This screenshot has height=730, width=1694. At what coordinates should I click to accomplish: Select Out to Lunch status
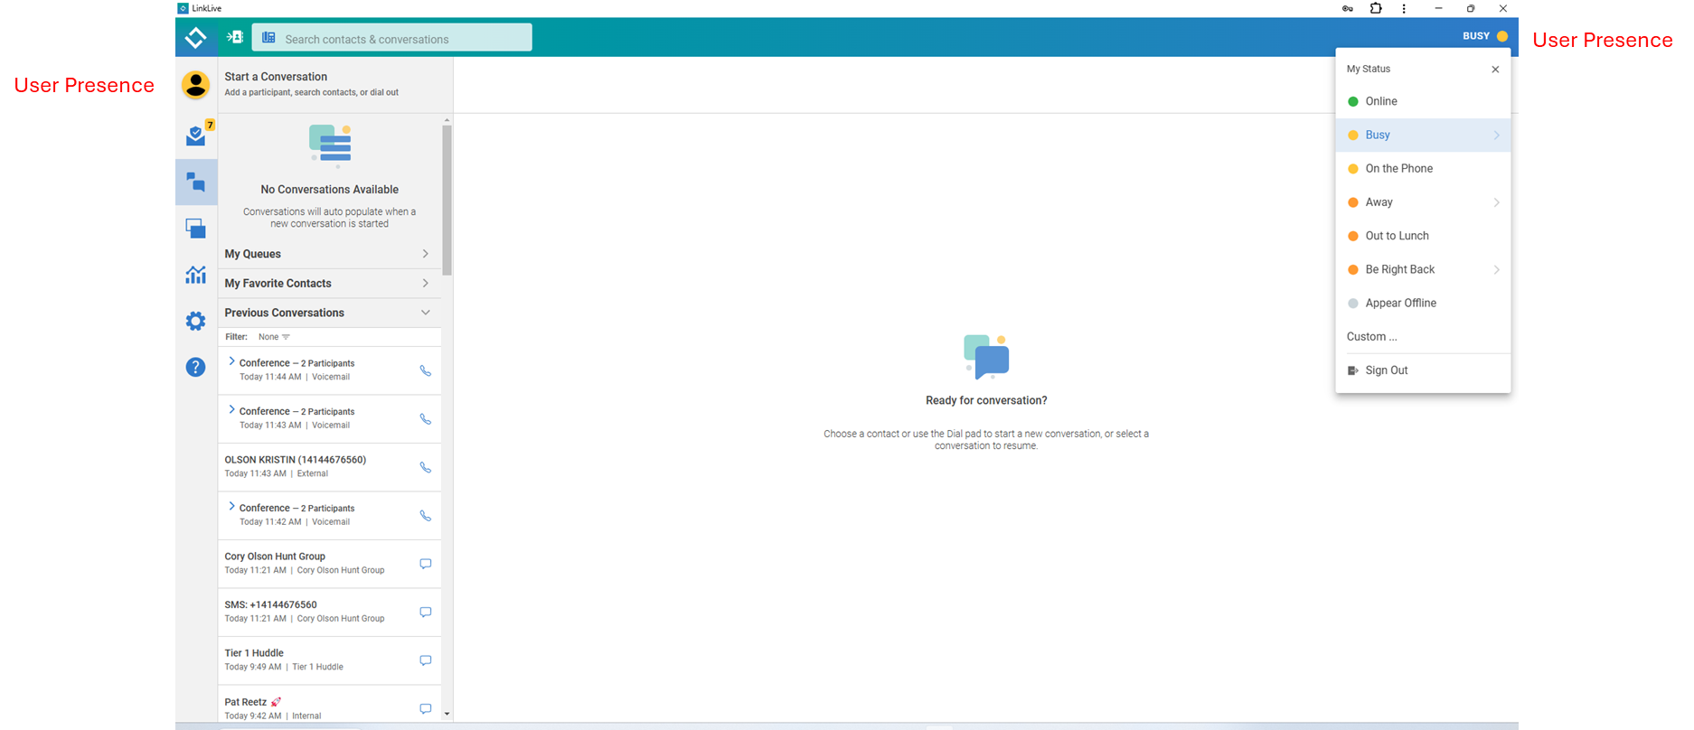point(1397,236)
